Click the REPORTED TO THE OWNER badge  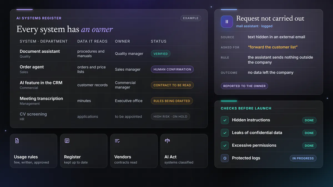244,86
